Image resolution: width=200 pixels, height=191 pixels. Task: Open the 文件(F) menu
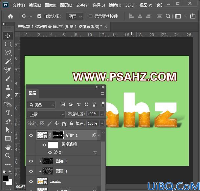(x=19, y=5)
